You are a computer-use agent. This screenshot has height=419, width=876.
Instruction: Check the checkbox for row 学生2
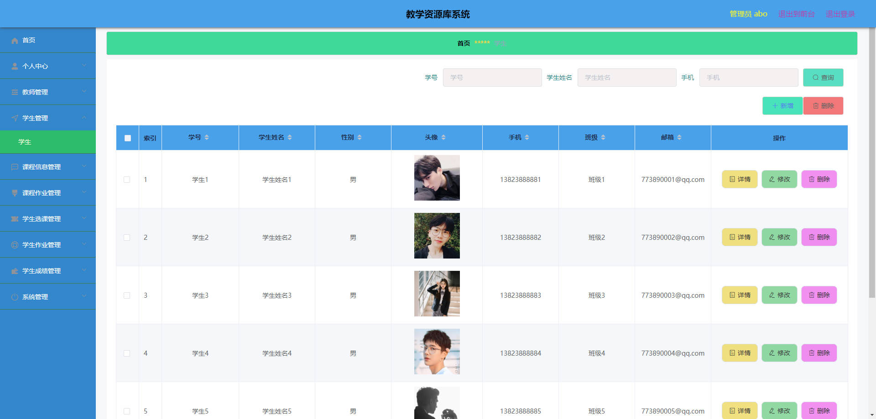[127, 238]
